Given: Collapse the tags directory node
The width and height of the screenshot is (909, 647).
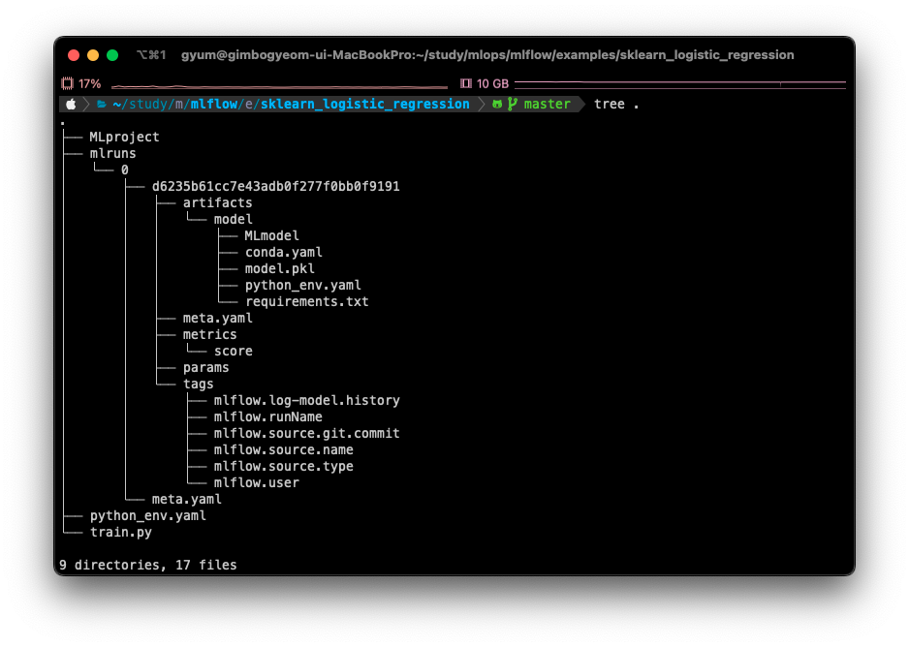Looking at the screenshot, I should tap(198, 384).
